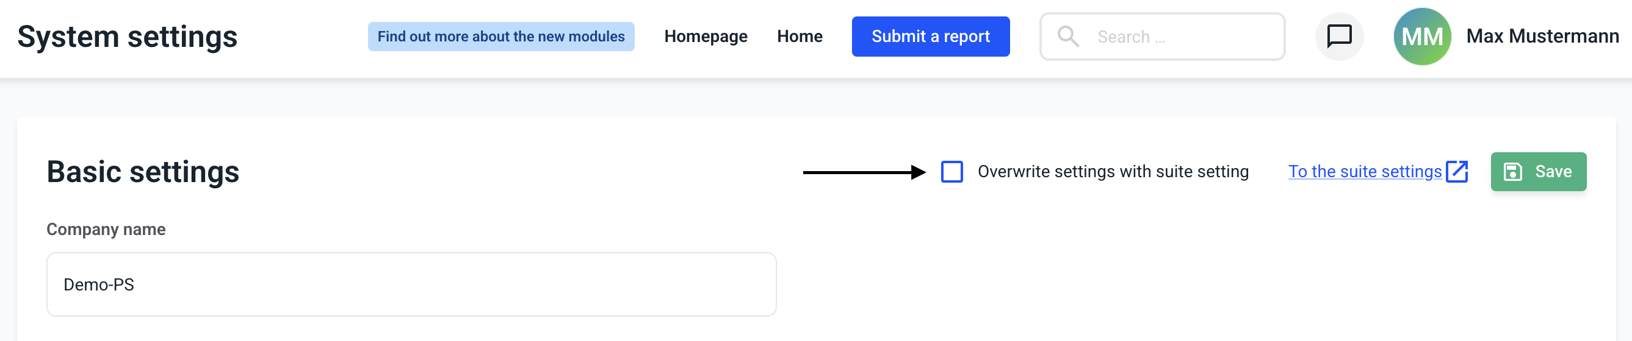The width and height of the screenshot is (1632, 341).
Task: Go to the Homepage menu item
Action: click(705, 37)
